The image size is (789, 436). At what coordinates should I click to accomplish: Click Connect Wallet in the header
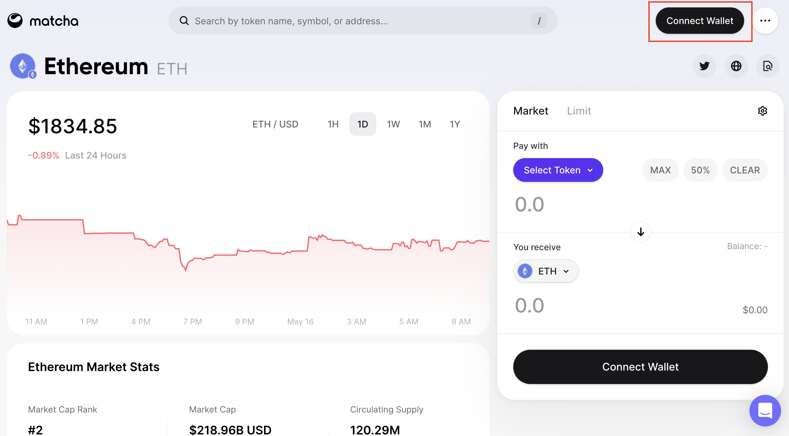(700, 21)
